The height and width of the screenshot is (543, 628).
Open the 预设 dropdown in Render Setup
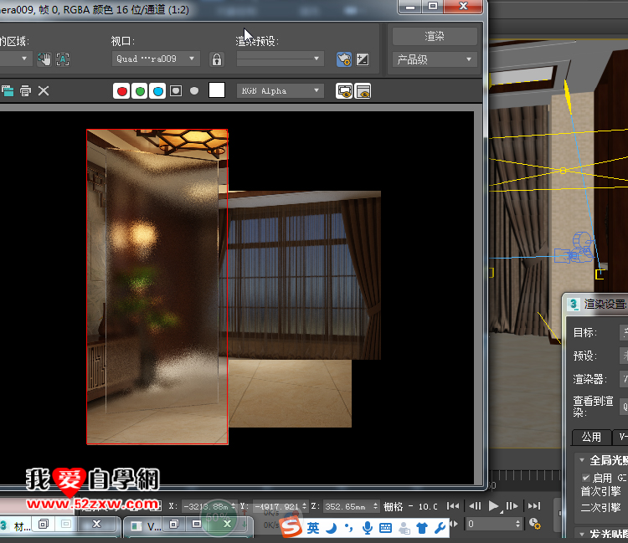624,356
